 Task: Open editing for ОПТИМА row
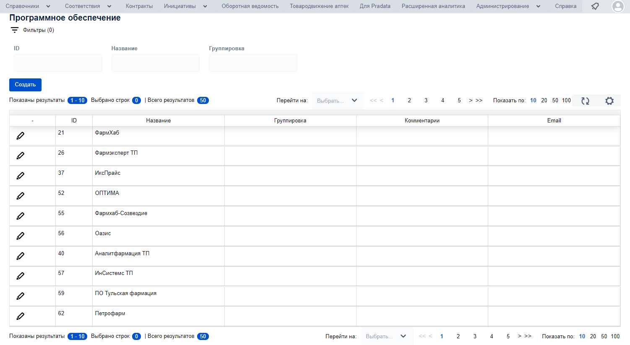click(20, 196)
